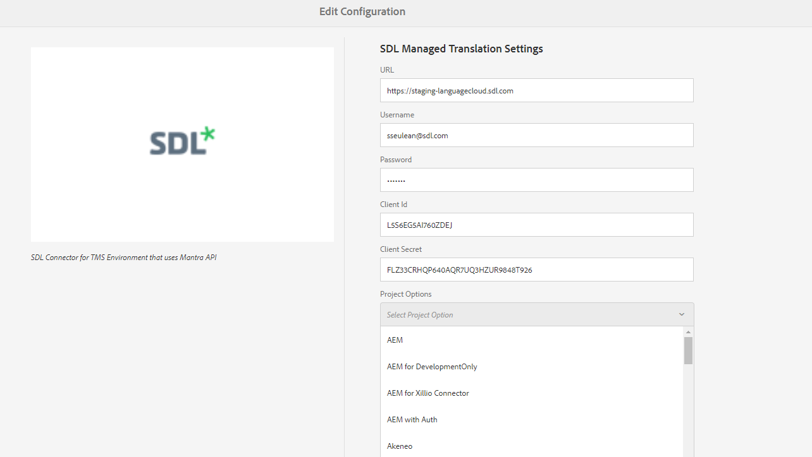Click the dropdown list scroll-up arrow

pyautogui.click(x=688, y=331)
